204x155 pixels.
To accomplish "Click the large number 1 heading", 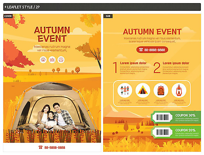I will 115,67.
